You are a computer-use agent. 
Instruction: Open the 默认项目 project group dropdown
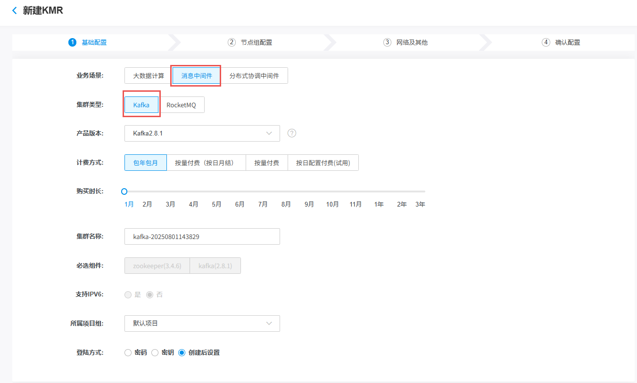[x=202, y=323]
